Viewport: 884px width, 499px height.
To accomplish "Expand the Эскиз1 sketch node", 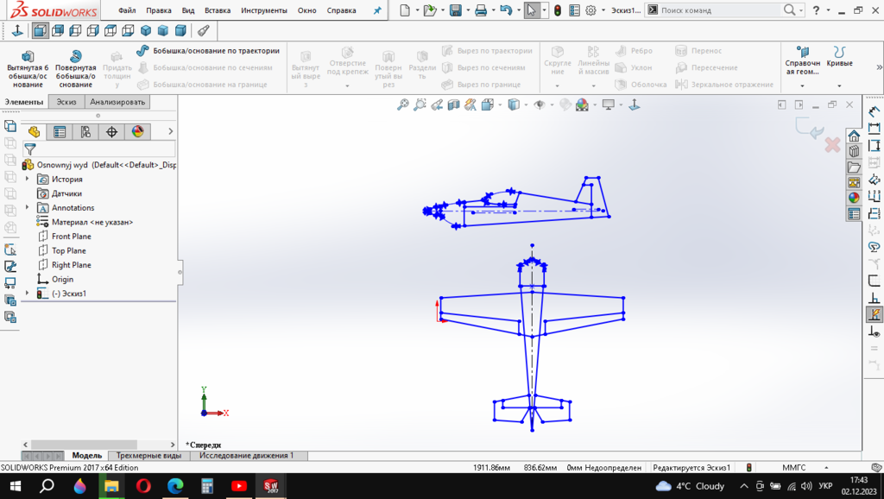I will coord(27,294).
